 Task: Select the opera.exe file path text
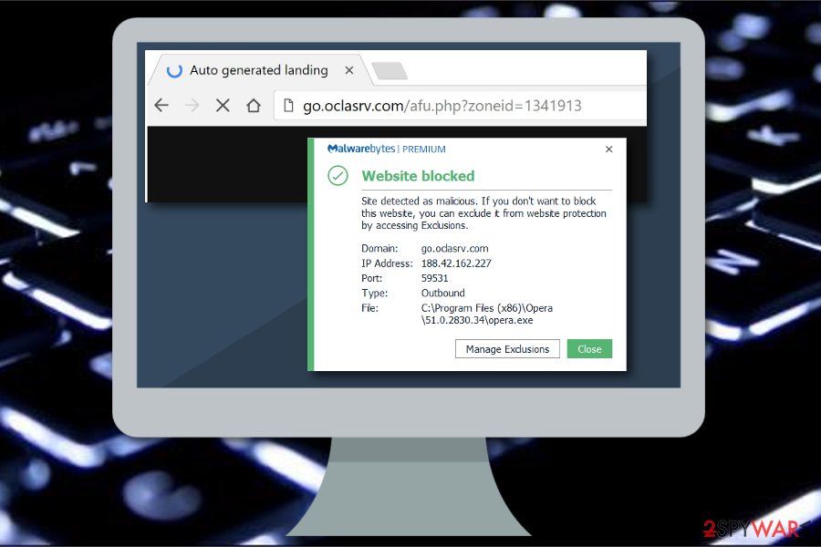[x=487, y=314]
